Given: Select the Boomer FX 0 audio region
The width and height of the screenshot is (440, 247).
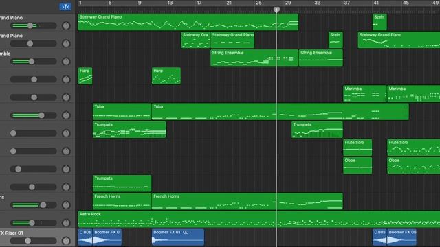Looking at the screenshot, I should (x=107, y=237).
